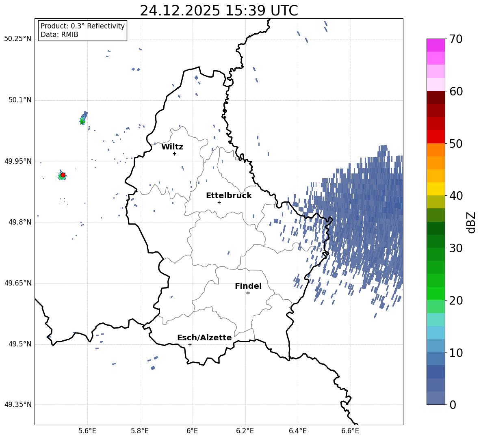This screenshot has height=439, width=481.
Task: Click the 49.65°N latitude label
Action: 18,283
